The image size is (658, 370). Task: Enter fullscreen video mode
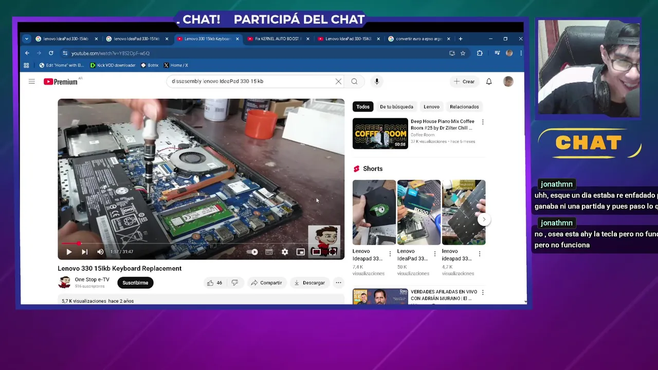coord(333,252)
